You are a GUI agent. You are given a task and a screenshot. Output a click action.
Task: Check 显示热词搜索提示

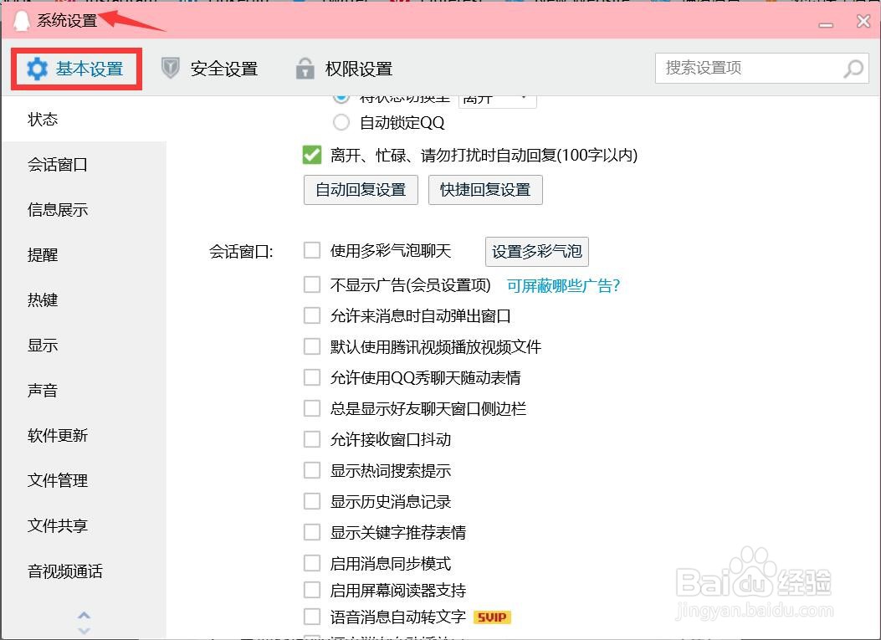click(312, 470)
